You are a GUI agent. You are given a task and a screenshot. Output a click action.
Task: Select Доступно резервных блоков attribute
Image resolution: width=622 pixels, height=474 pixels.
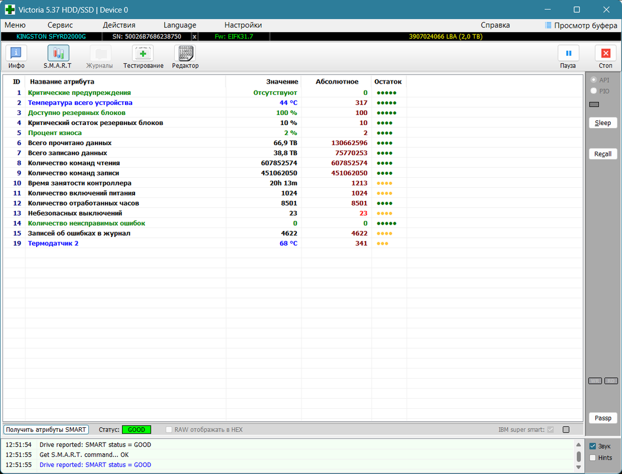tap(293, 113)
